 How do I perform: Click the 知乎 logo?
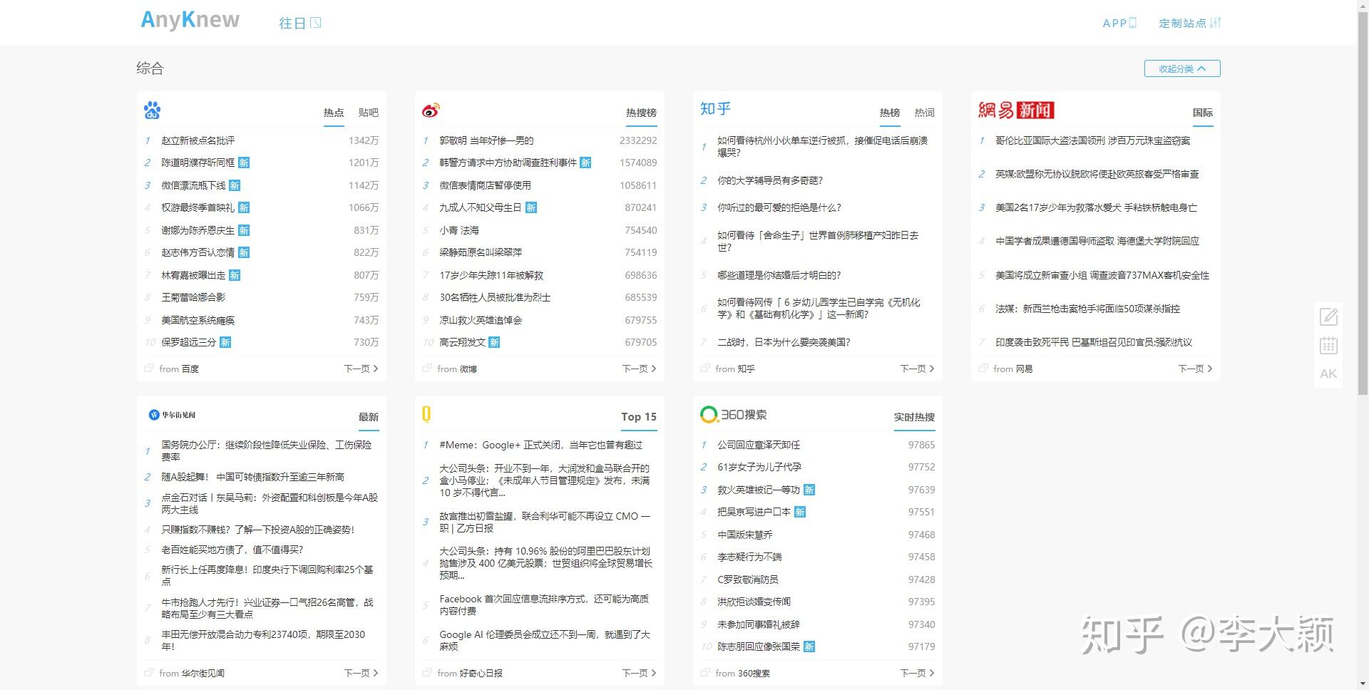[x=715, y=108]
